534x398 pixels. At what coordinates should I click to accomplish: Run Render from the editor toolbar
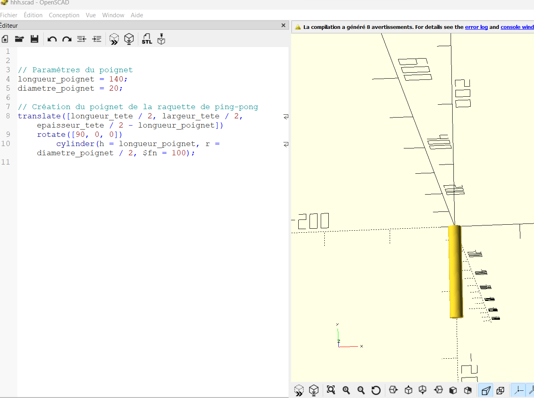129,39
